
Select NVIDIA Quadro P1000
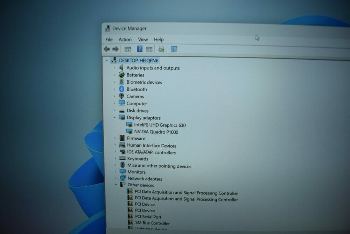coord(156,132)
